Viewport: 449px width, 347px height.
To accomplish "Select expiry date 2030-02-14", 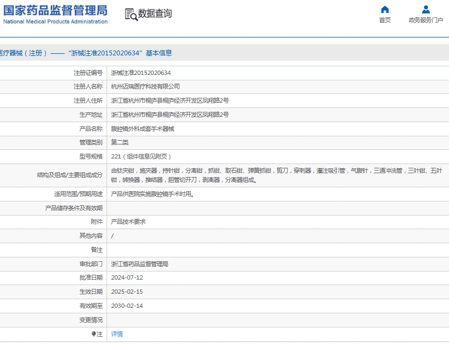I will 127,306.
